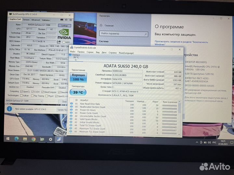Viewport: 234px width, 175px height.
Task: Switch to Validation tab in GPU-Z
Action: tap(46, 20)
